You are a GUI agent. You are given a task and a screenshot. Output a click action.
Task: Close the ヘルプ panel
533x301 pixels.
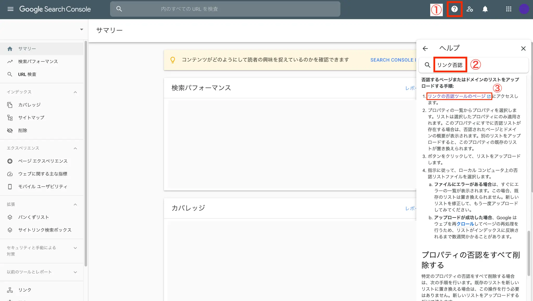click(x=523, y=48)
